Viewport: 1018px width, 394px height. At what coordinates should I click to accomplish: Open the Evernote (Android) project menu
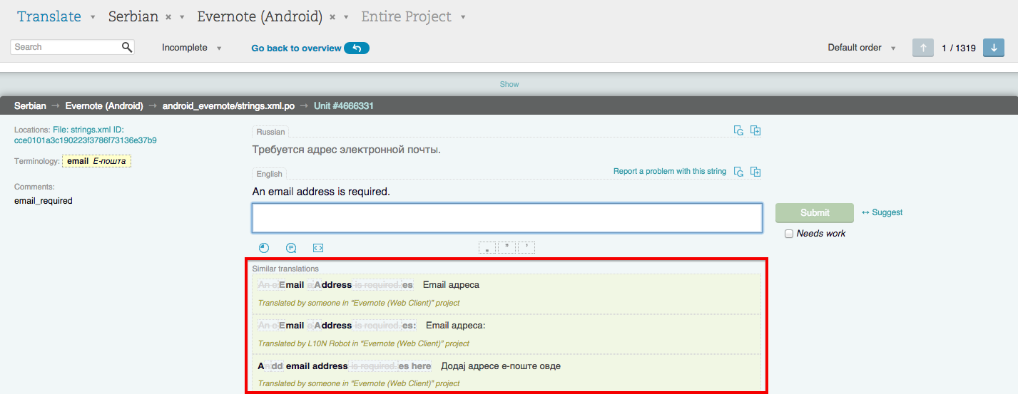(x=346, y=17)
